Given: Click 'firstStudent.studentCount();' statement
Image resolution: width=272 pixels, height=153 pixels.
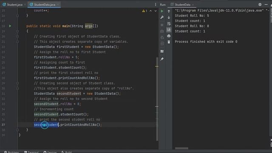Looking at the screenshot, I should [x=60, y=68].
